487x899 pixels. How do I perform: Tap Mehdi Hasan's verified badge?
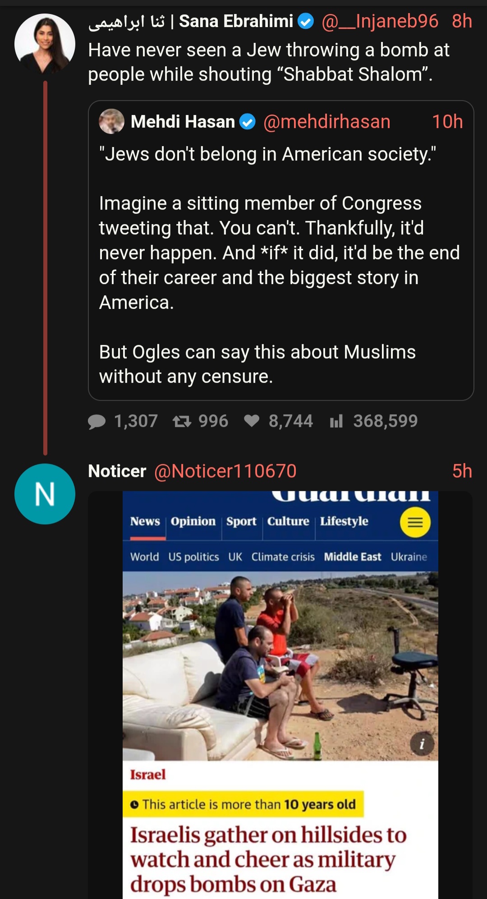coord(247,122)
